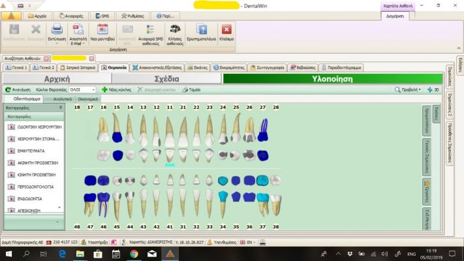Viewport: 464px width, 261px height.
Task: Click the Εκτύπωση printer icon
Action: (57, 29)
